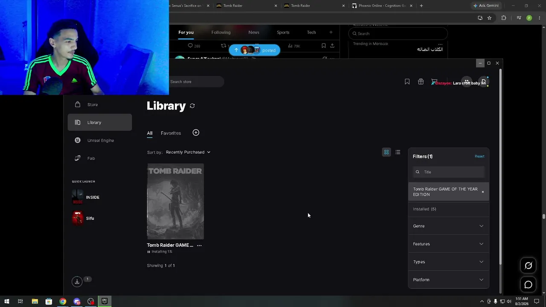This screenshot has height=307, width=546.
Task: Open the Epic downloads manager icon
Action: click(77, 281)
